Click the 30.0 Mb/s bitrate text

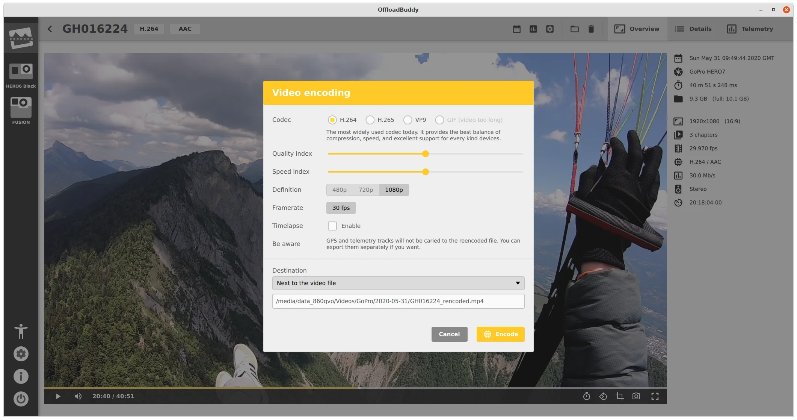coord(702,176)
